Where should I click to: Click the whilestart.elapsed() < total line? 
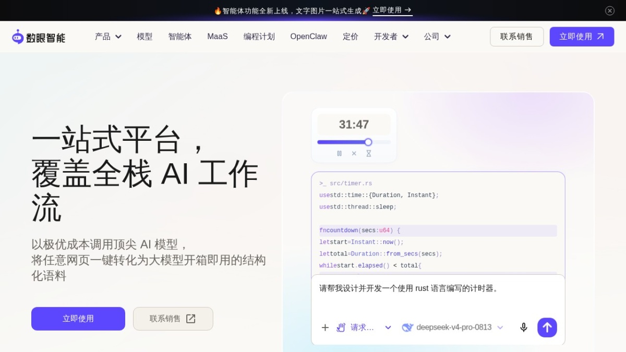coord(370,265)
